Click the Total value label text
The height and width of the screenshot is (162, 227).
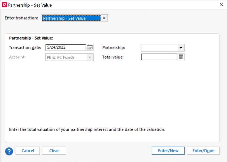coord(113,57)
